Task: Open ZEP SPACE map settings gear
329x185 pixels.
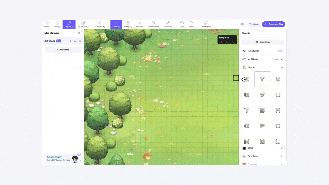Action: click(80, 41)
